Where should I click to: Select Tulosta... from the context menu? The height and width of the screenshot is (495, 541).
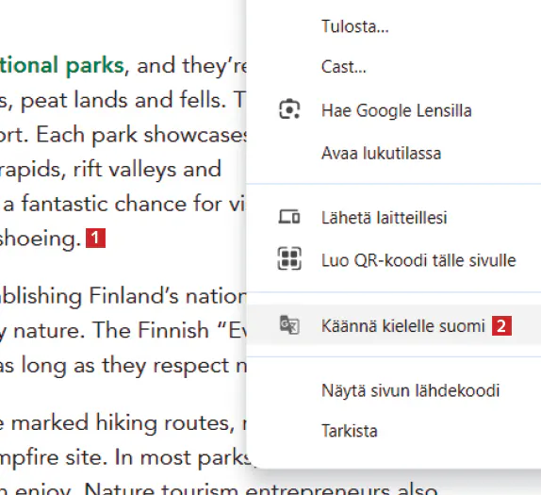(393, 26)
